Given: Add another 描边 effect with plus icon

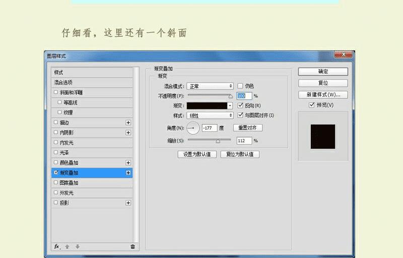Looking at the screenshot, I should pyautogui.click(x=128, y=122).
